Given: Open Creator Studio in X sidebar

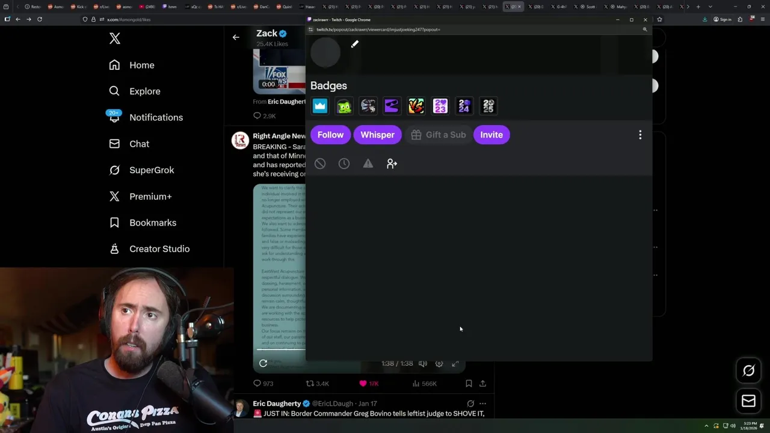Looking at the screenshot, I should [150, 249].
